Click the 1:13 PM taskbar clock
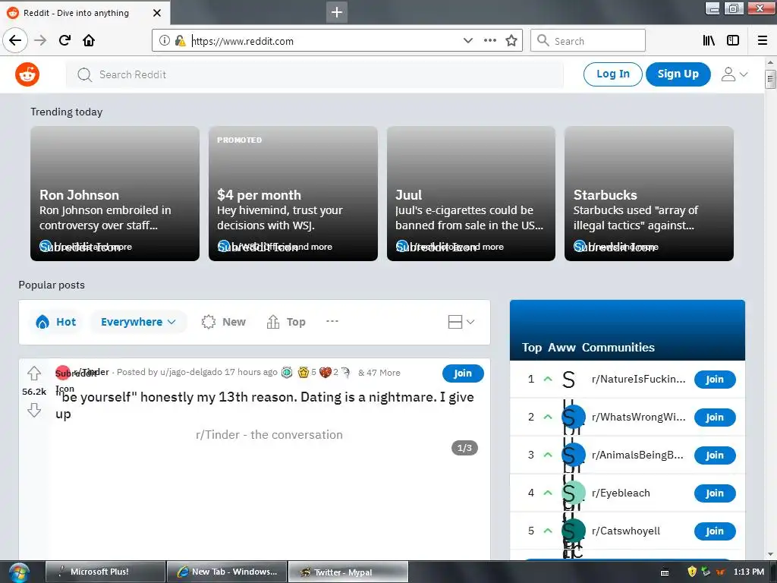 (x=749, y=572)
